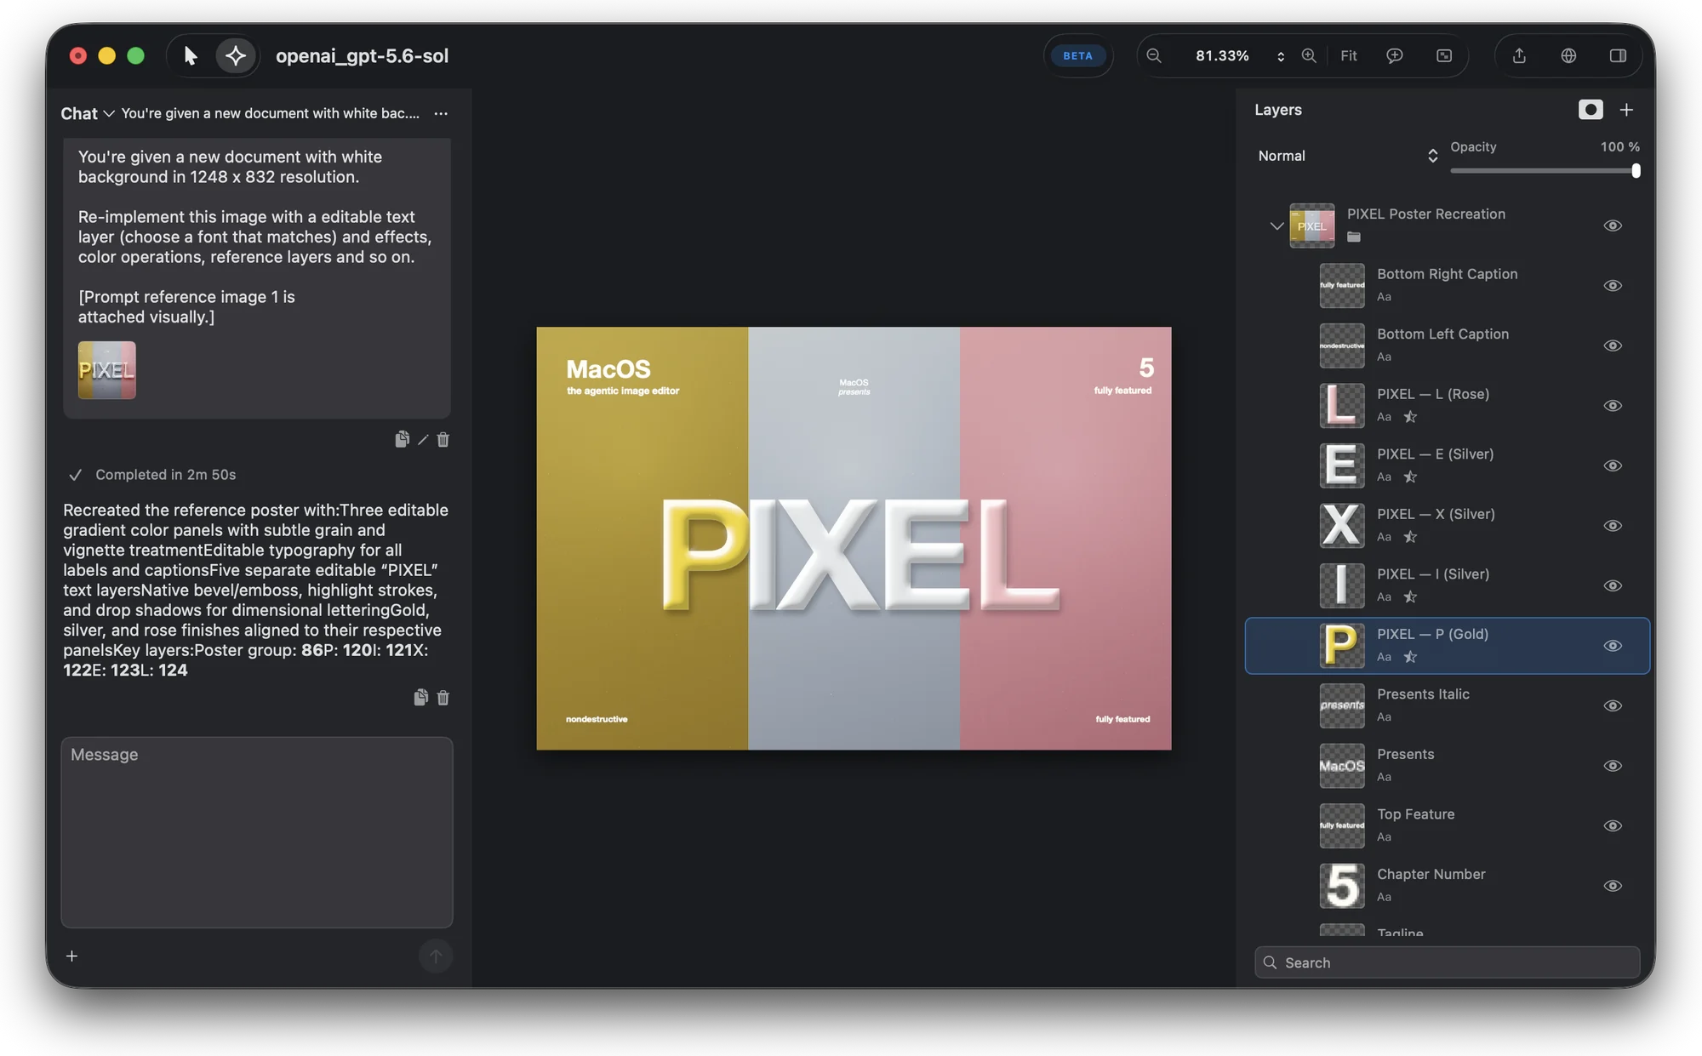Click effects star on PIXEL — X (Silver)
Viewport: 1702px width, 1056px height.
pos(1410,537)
